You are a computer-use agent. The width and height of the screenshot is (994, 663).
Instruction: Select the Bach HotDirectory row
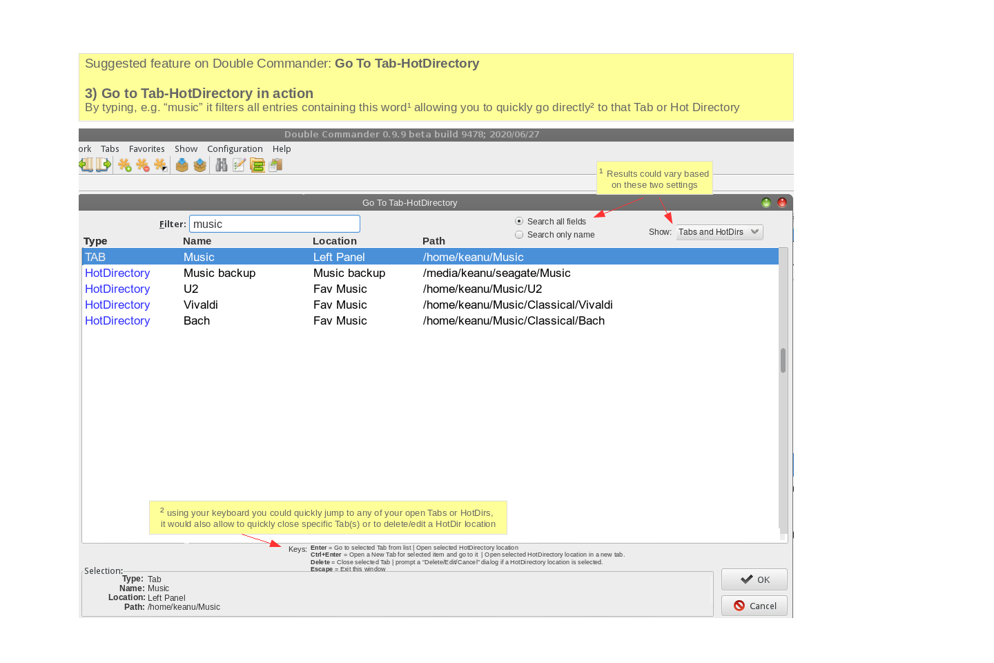point(430,320)
